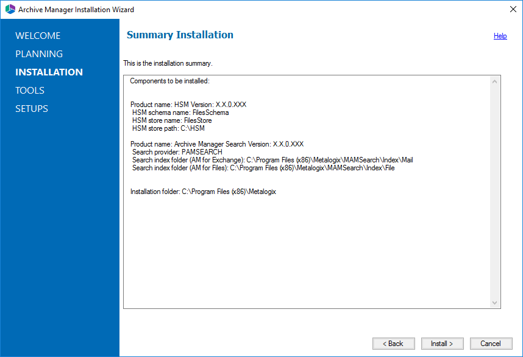523x357 pixels.
Task: Click the 'Search index folder (AM for Exchange)' line
Action: [272, 160]
